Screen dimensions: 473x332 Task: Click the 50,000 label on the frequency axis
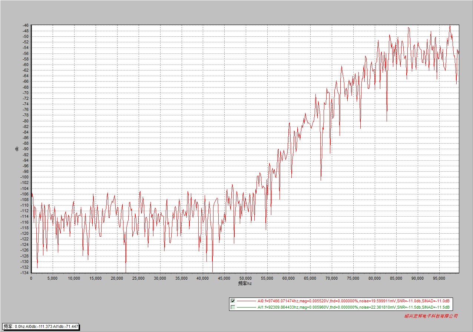tap(245, 278)
